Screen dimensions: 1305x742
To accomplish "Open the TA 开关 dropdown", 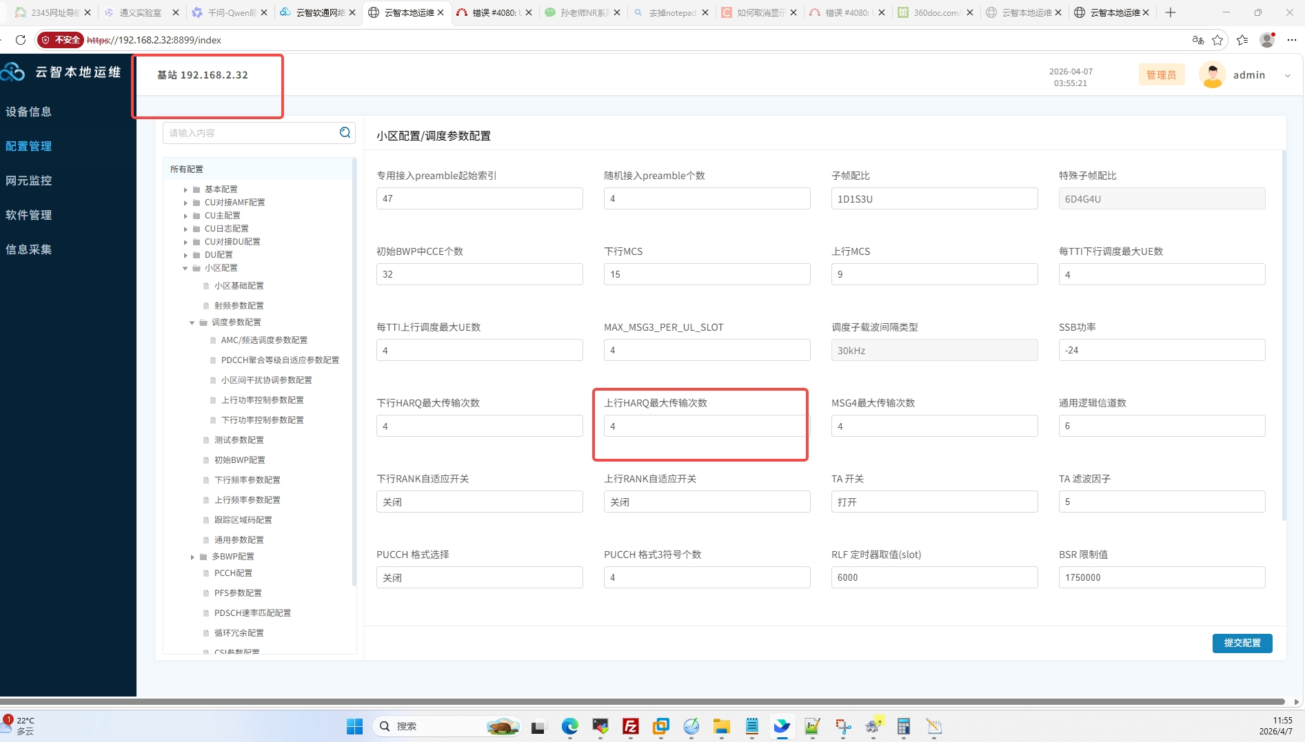I will 934,502.
